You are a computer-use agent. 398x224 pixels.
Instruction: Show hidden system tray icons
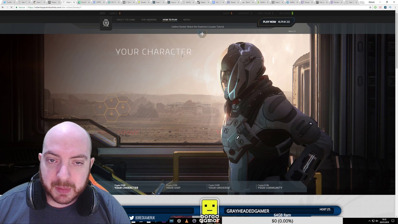tap(369, 221)
